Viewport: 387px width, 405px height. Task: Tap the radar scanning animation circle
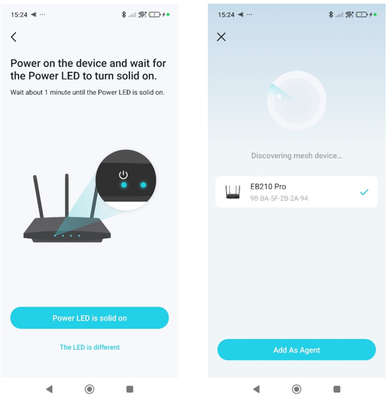tap(297, 101)
